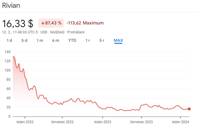
Task: Click the leden 2024 axis label
Action: pos(180,122)
